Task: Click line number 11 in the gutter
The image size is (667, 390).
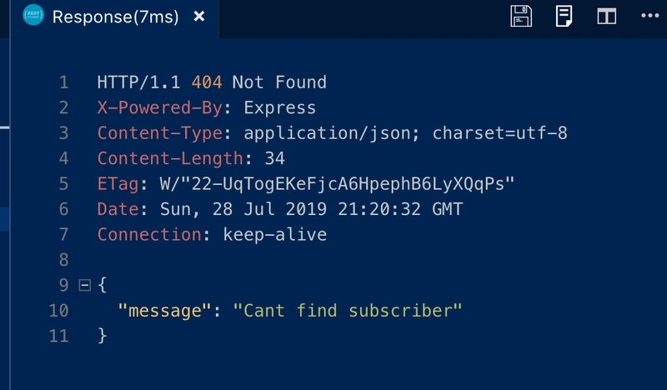Action: (58, 336)
